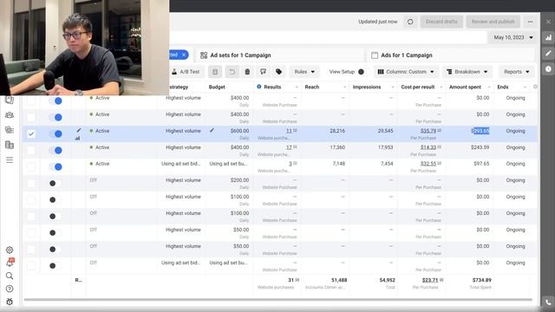
Task: Click the pencil edit icon on selected row
Action: pos(79,130)
